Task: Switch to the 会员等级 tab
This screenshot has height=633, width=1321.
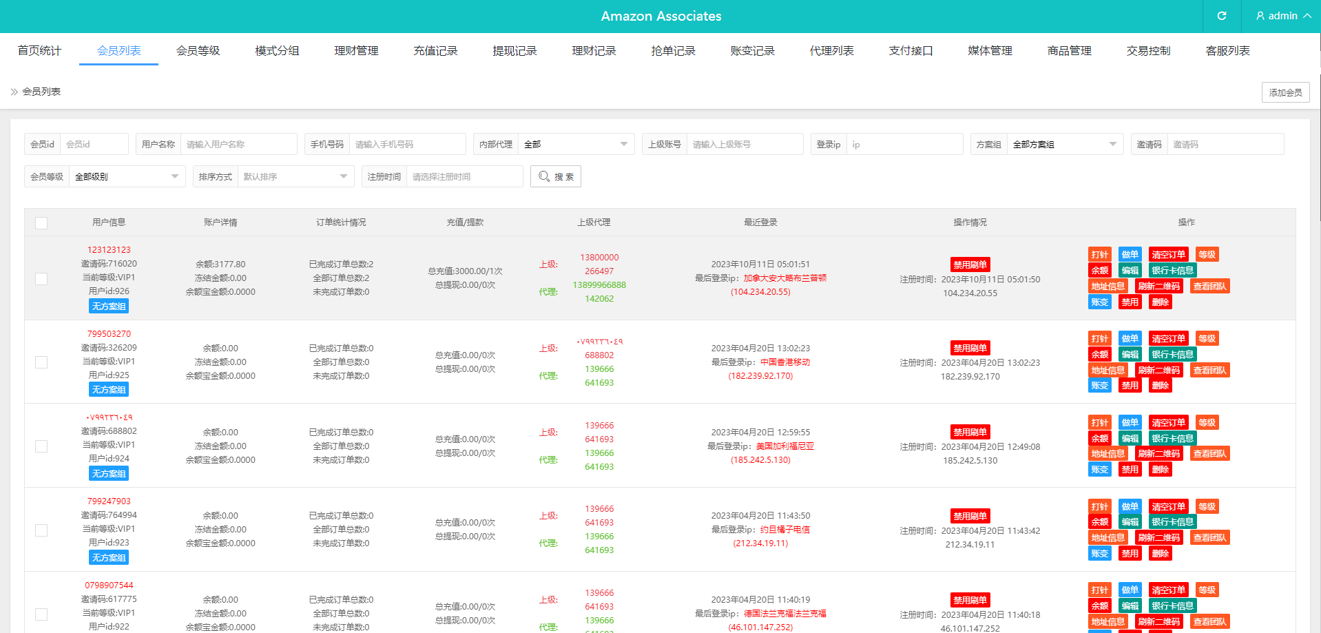Action: tap(197, 50)
